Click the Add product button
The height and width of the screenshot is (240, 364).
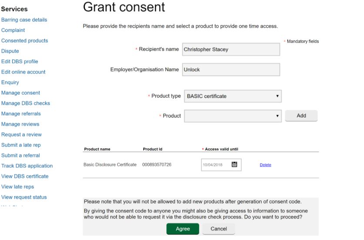coord(301,116)
